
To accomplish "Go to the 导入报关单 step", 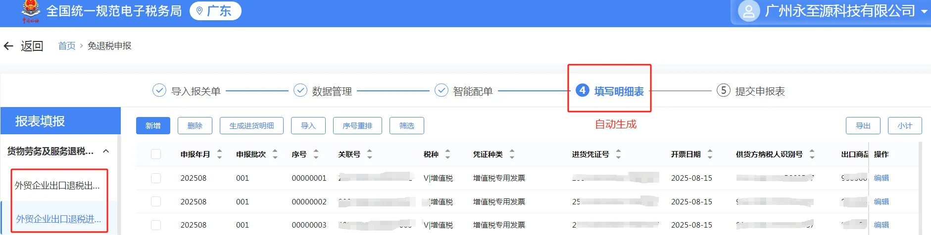I will [x=196, y=91].
